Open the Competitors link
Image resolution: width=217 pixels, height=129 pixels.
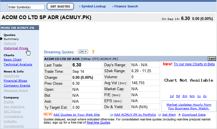click(x=13, y=116)
